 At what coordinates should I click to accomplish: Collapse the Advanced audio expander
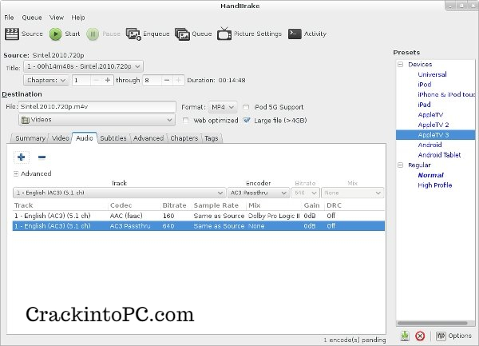tap(16, 173)
